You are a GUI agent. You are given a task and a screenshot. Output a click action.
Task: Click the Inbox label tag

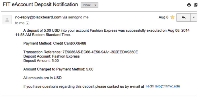87,5
